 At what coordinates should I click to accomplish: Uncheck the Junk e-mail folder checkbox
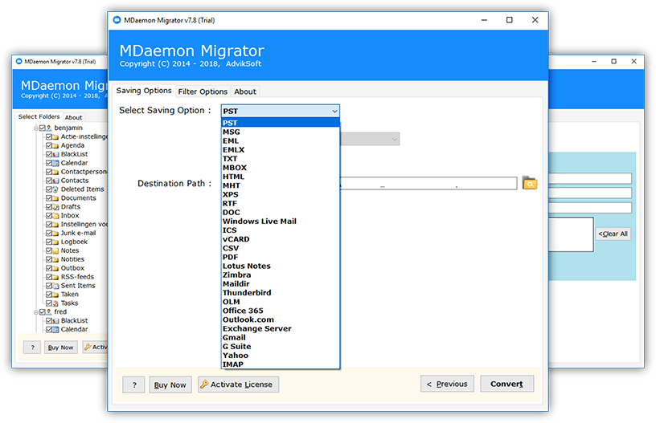pos(49,233)
